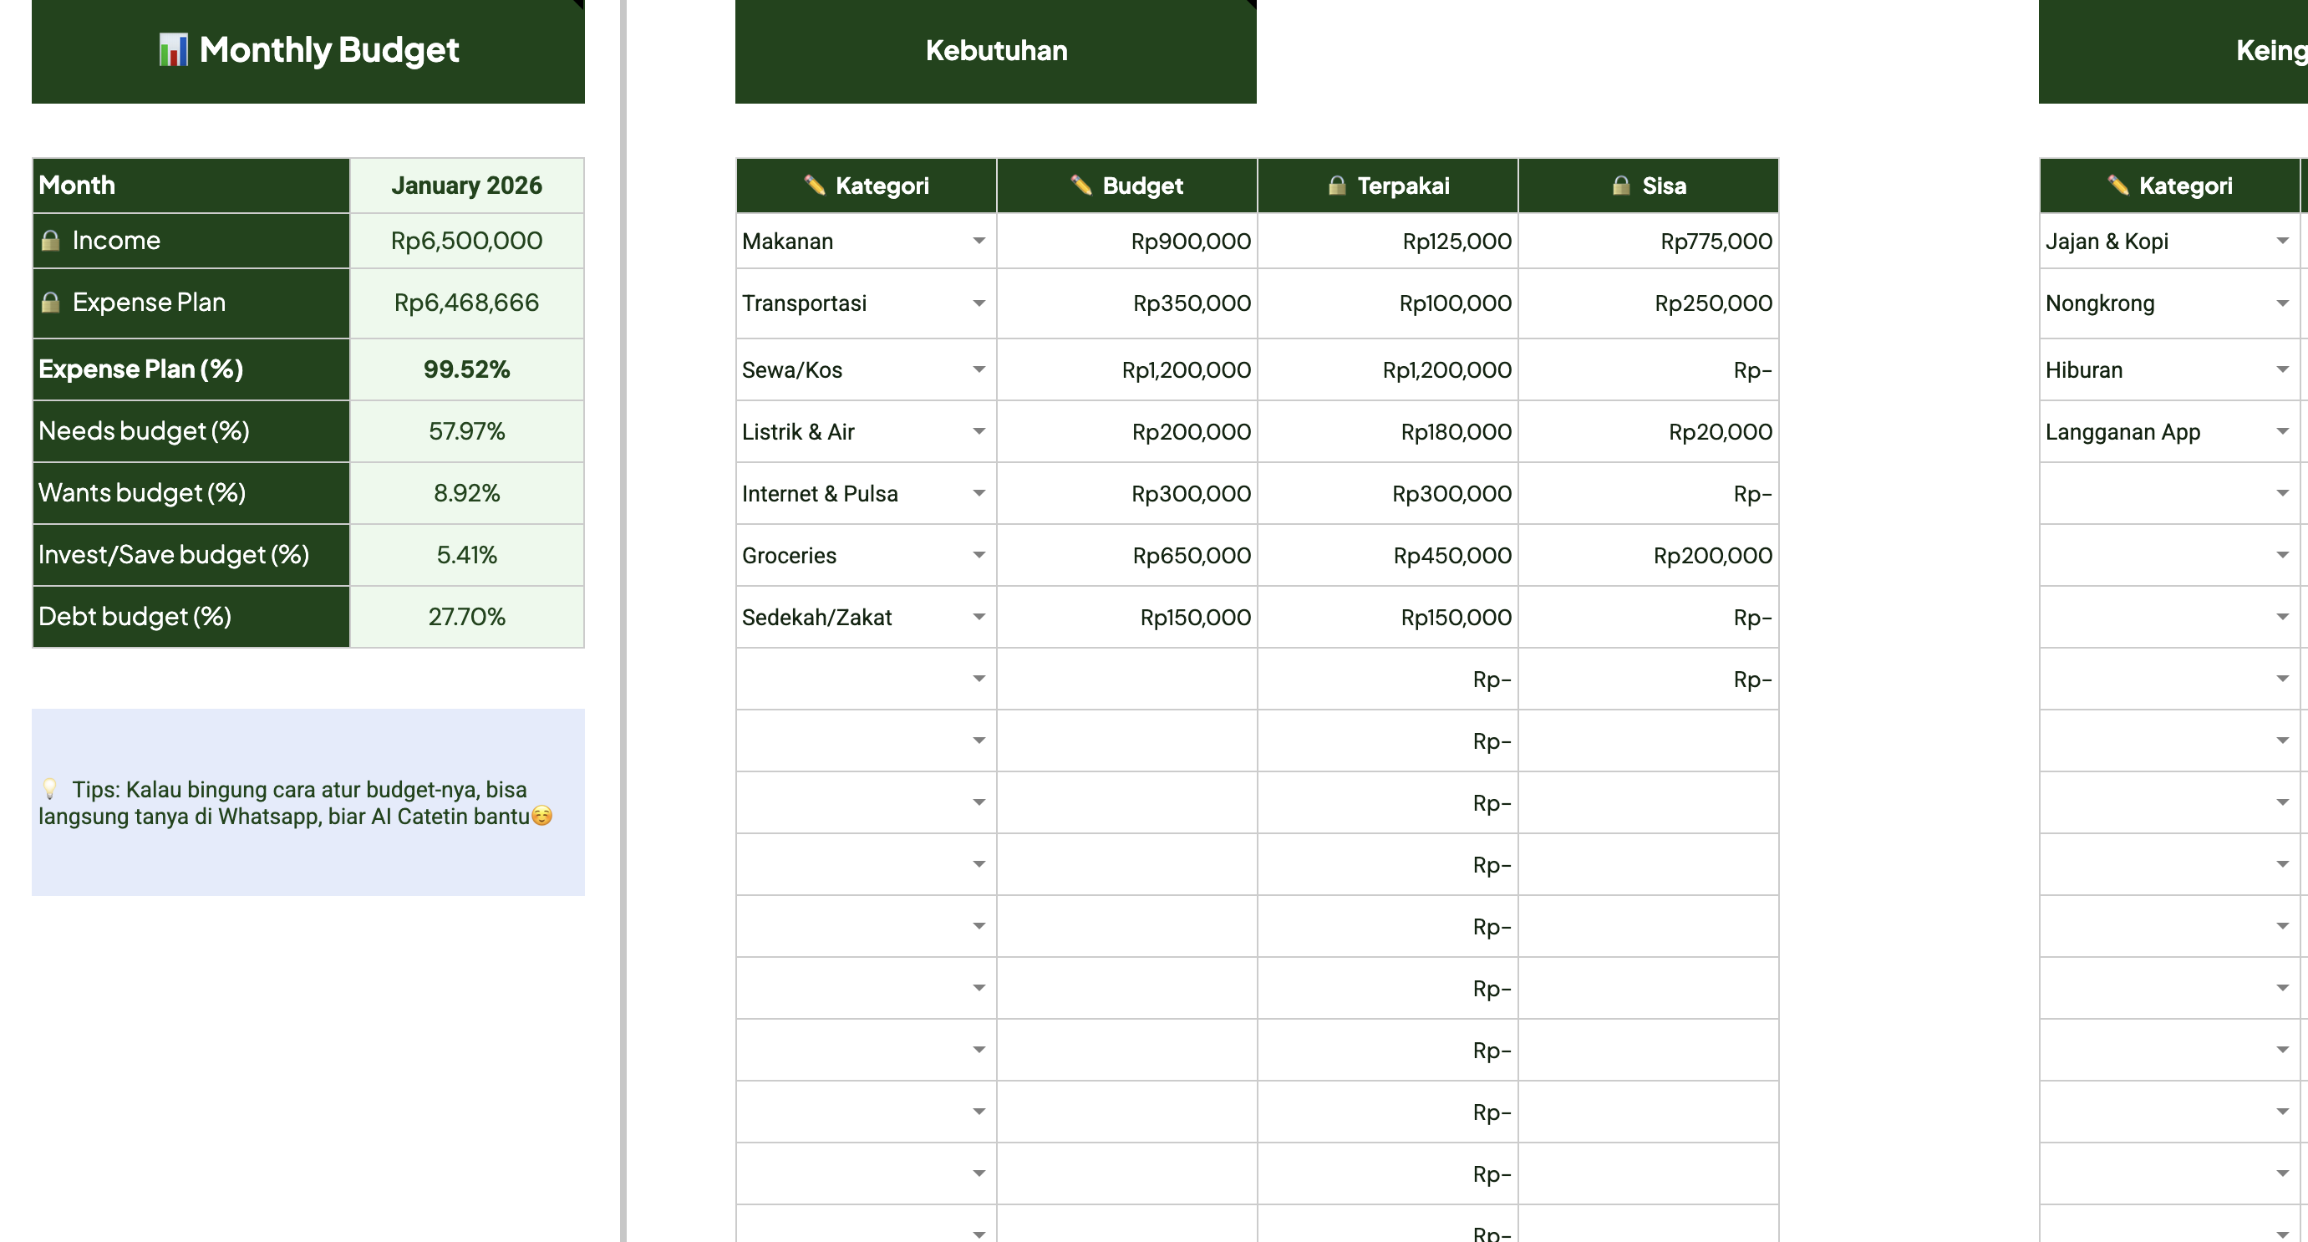Screen dimensions: 2308x1242
Task: Select Groceries budget Rp650,000 cell
Action: 1127,555
